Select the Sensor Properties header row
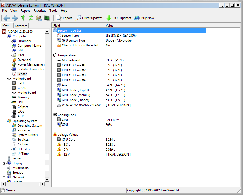The height and width of the screenshot is (195, 243). [x=130, y=31]
